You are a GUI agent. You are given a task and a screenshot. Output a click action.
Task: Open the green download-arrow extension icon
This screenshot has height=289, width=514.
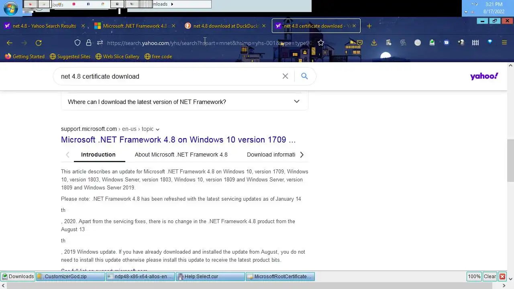click(432, 42)
